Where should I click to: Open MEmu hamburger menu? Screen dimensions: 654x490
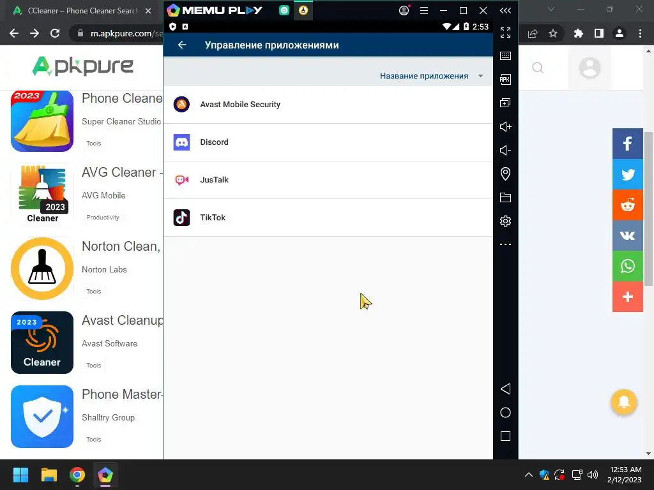(x=424, y=10)
